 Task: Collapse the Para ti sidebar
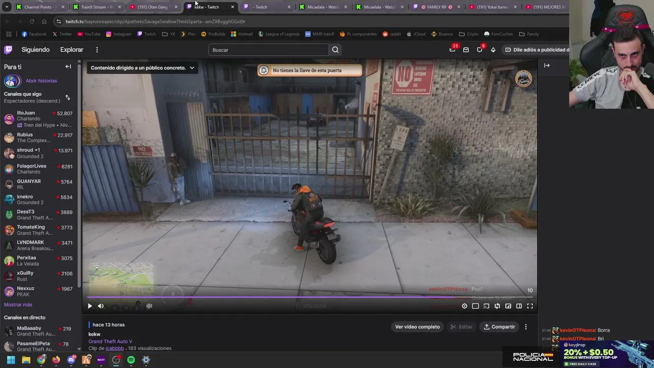pyautogui.click(x=68, y=66)
